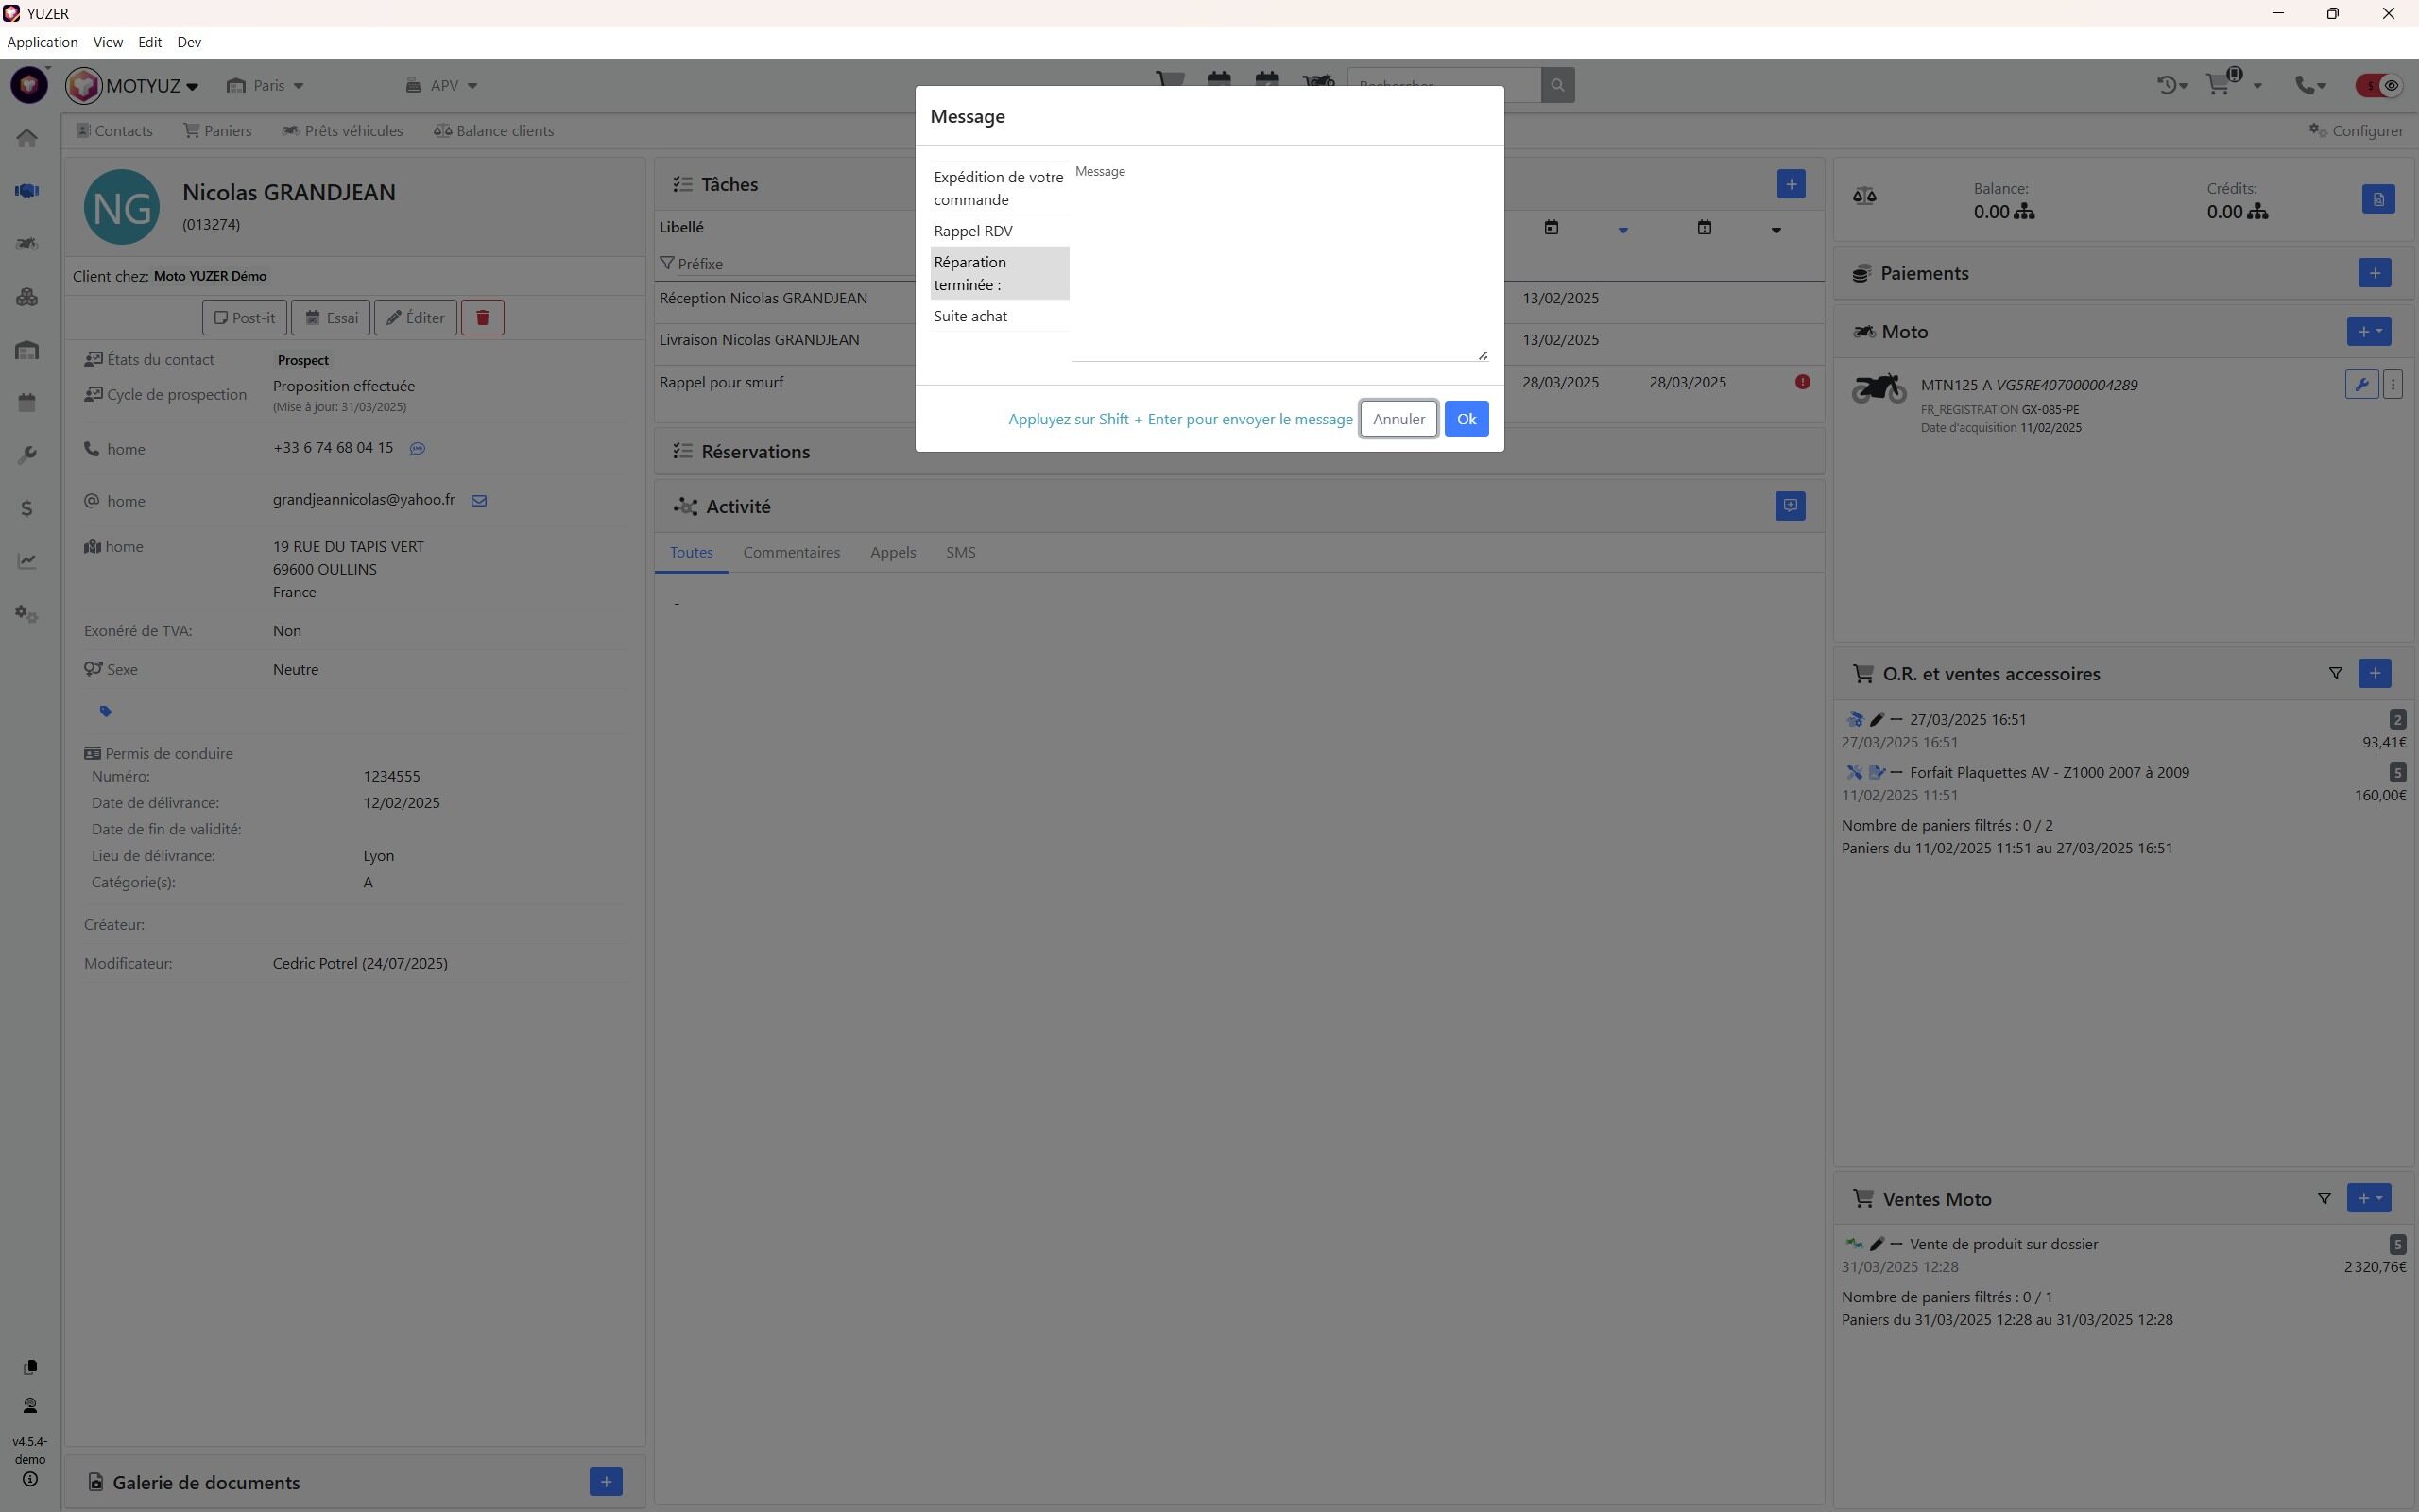This screenshot has width=2419, height=1512.
Task: Open the APV department dropdown
Action: point(443,86)
